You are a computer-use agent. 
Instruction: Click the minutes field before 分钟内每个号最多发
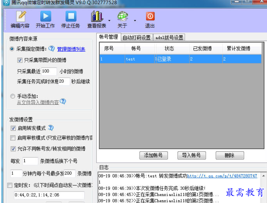[16, 173]
